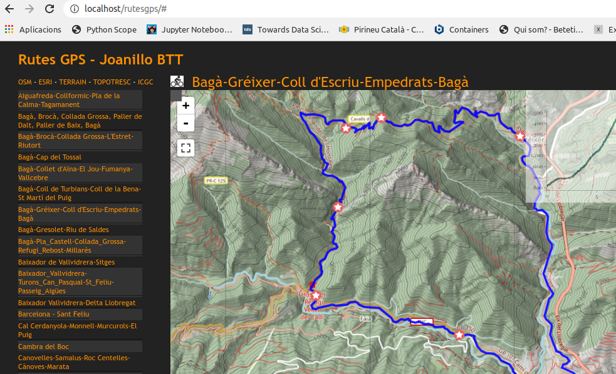Switch map layer to ESRI

(45, 82)
